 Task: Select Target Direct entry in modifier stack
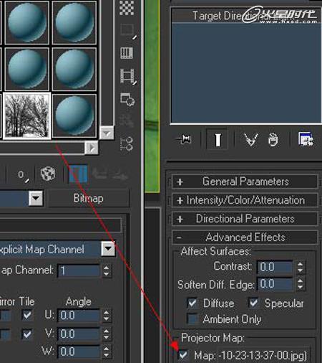pyautogui.click(x=245, y=16)
